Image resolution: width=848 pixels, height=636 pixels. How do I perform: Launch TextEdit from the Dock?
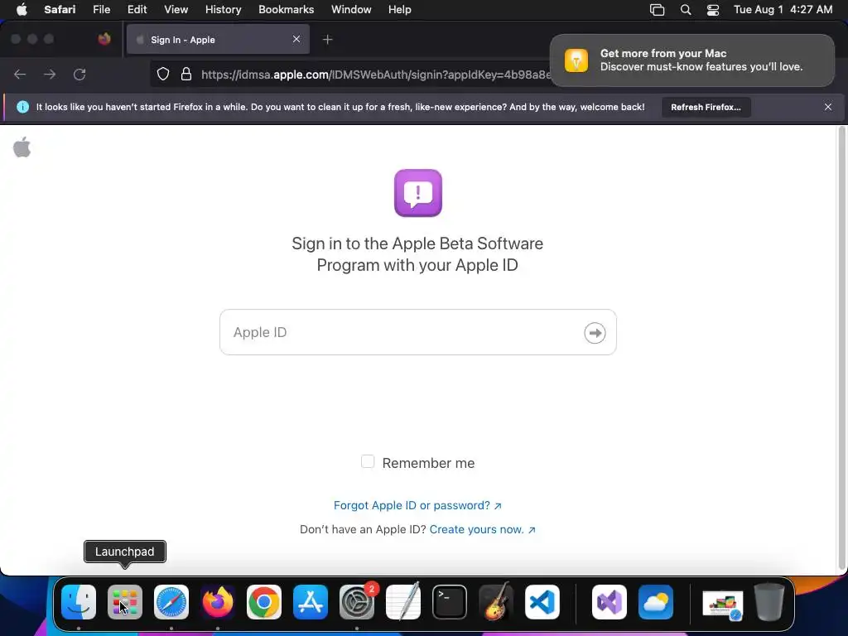(x=403, y=602)
